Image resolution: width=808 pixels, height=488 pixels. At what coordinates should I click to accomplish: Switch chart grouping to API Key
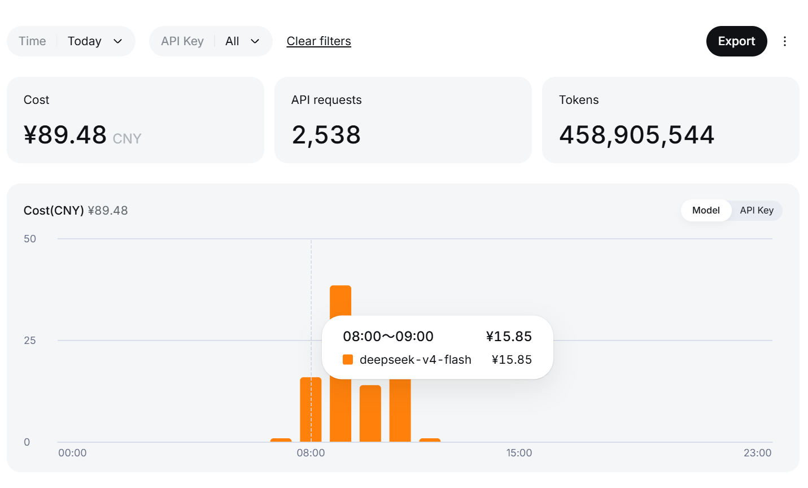click(757, 210)
